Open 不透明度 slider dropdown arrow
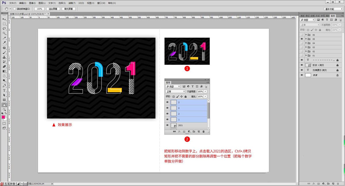Screen dimensions: 345x186 coord(340,25)
